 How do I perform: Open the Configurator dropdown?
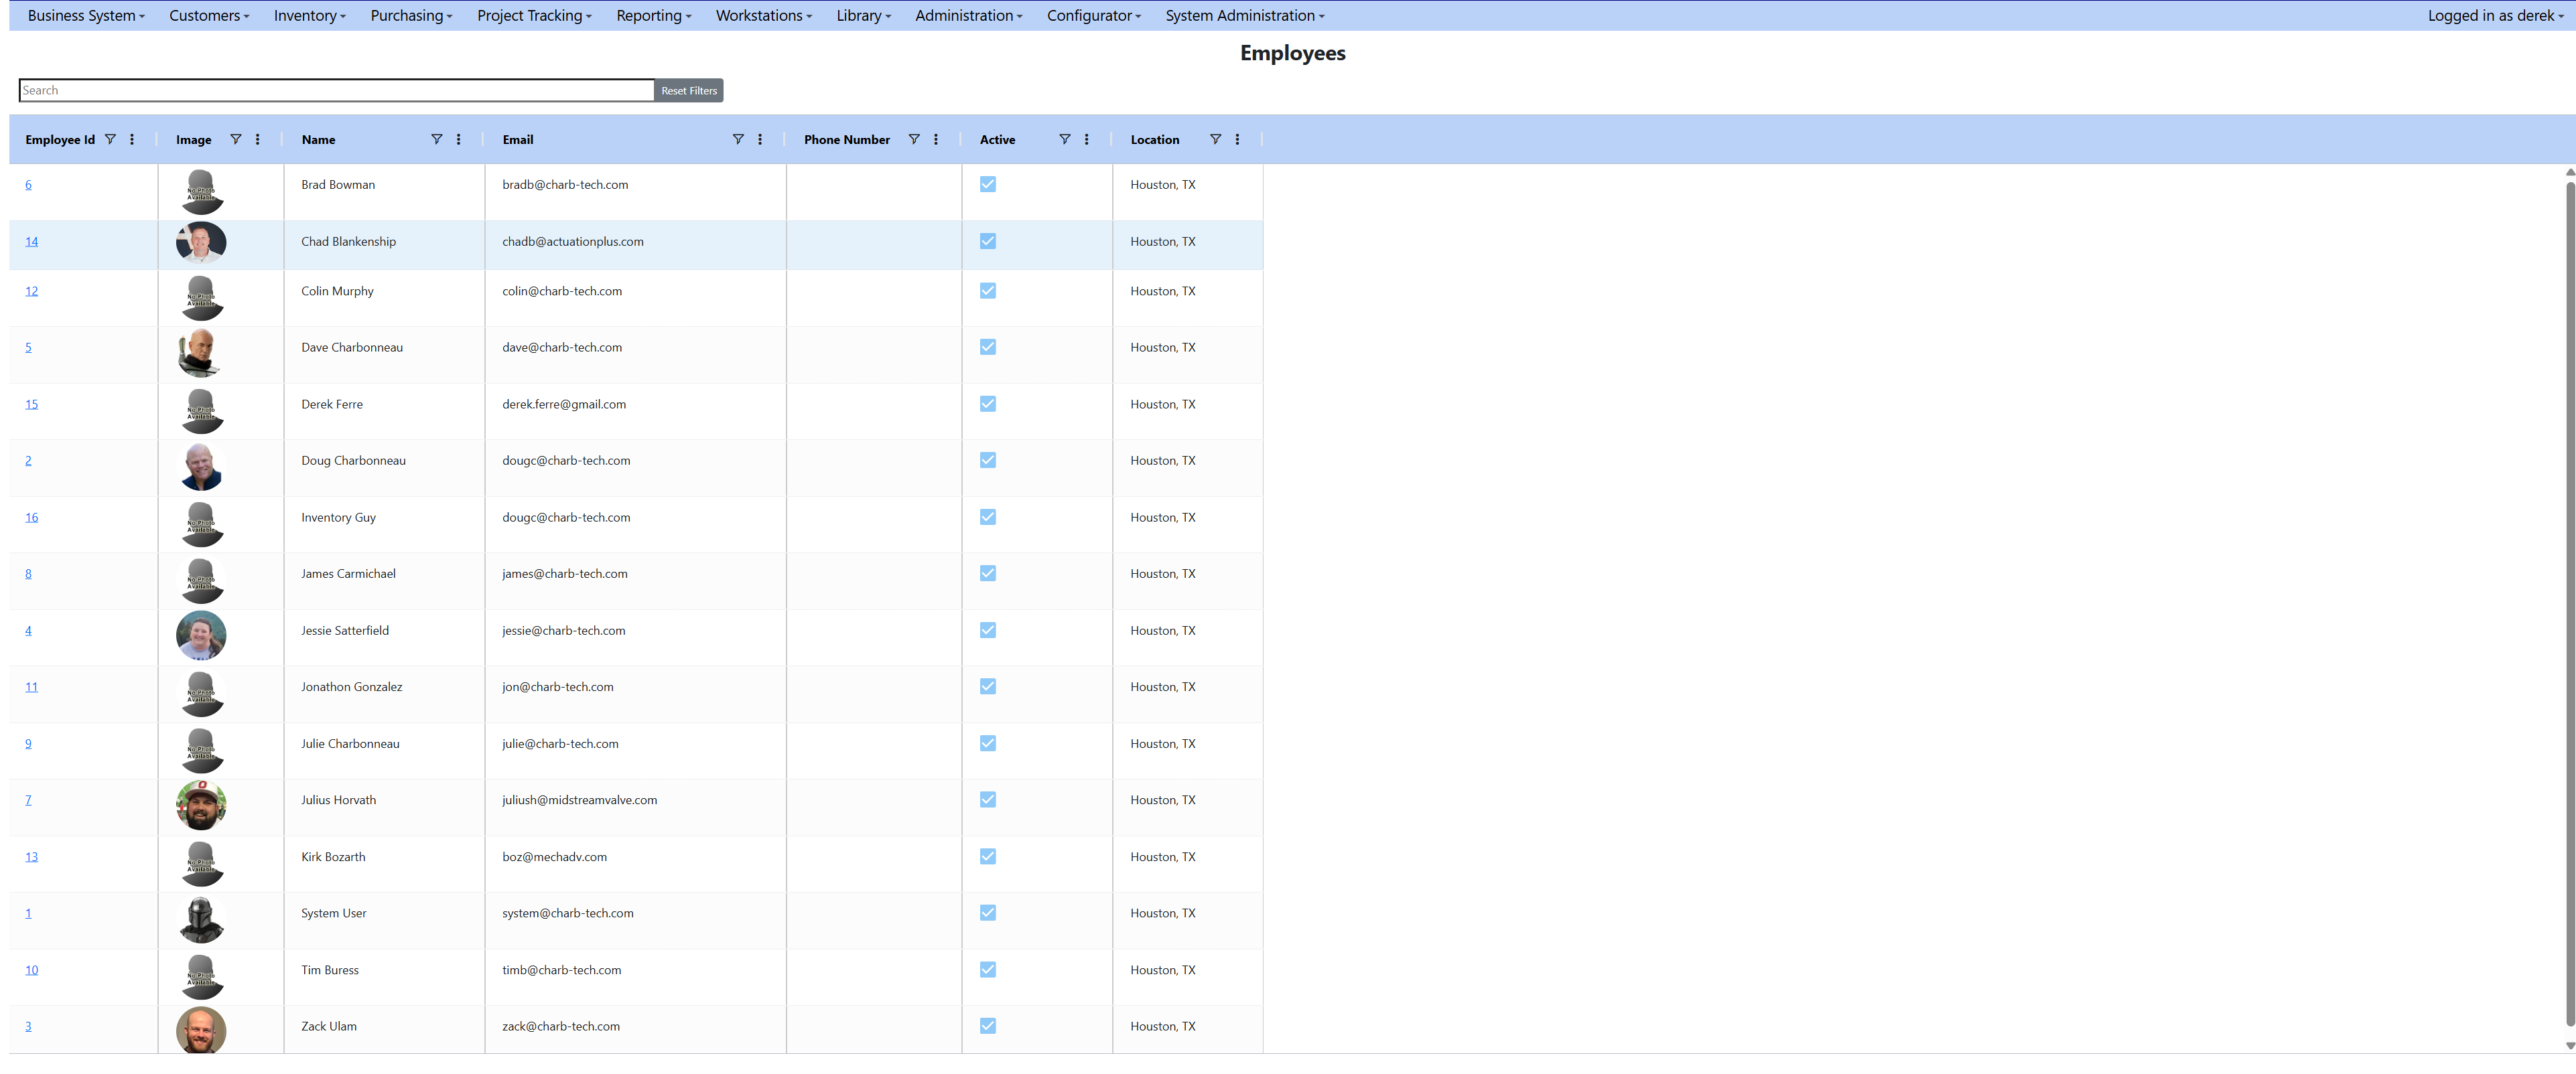coord(1093,15)
